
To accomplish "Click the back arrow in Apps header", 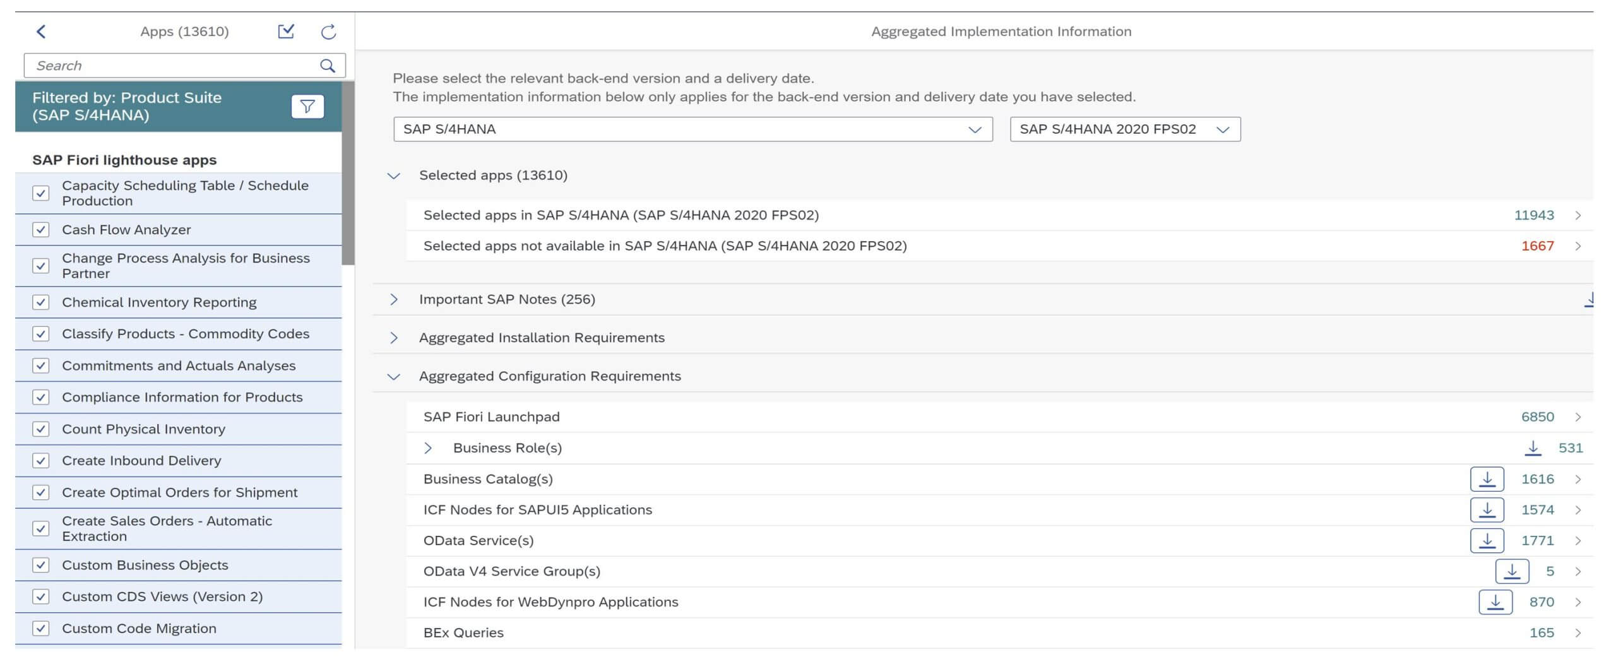I will tap(41, 32).
